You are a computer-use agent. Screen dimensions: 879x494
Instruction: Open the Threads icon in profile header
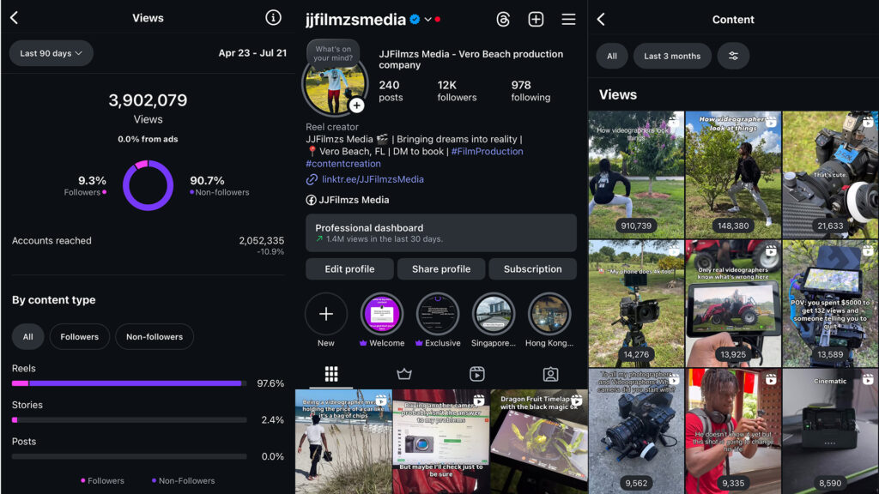click(x=503, y=19)
